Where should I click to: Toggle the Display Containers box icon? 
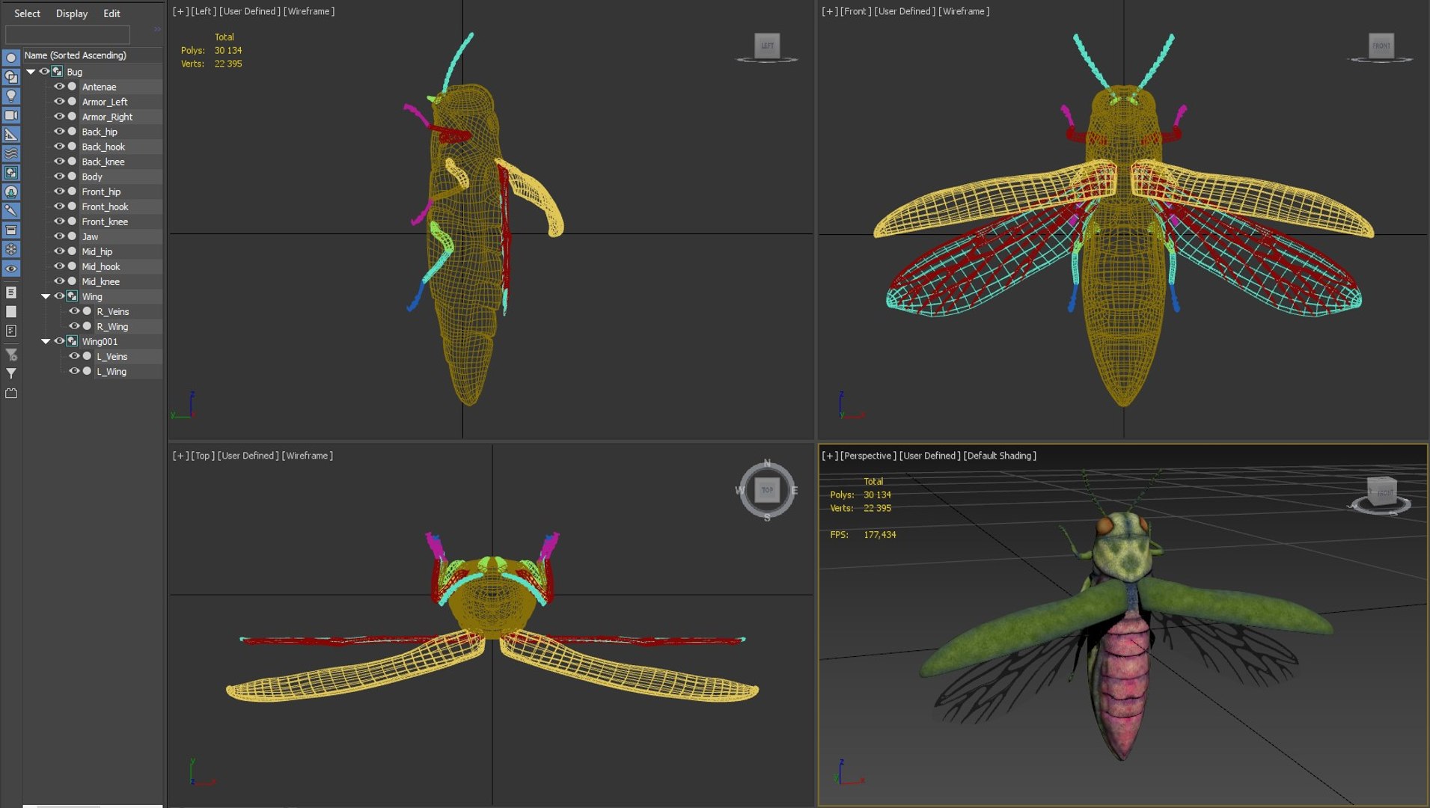[x=11, y=230]
